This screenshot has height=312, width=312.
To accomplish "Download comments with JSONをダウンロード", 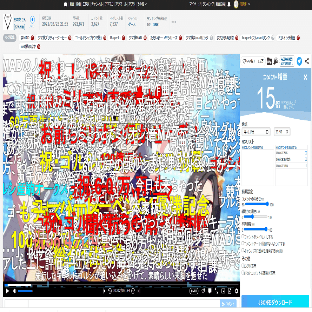I will pos(275,302).
